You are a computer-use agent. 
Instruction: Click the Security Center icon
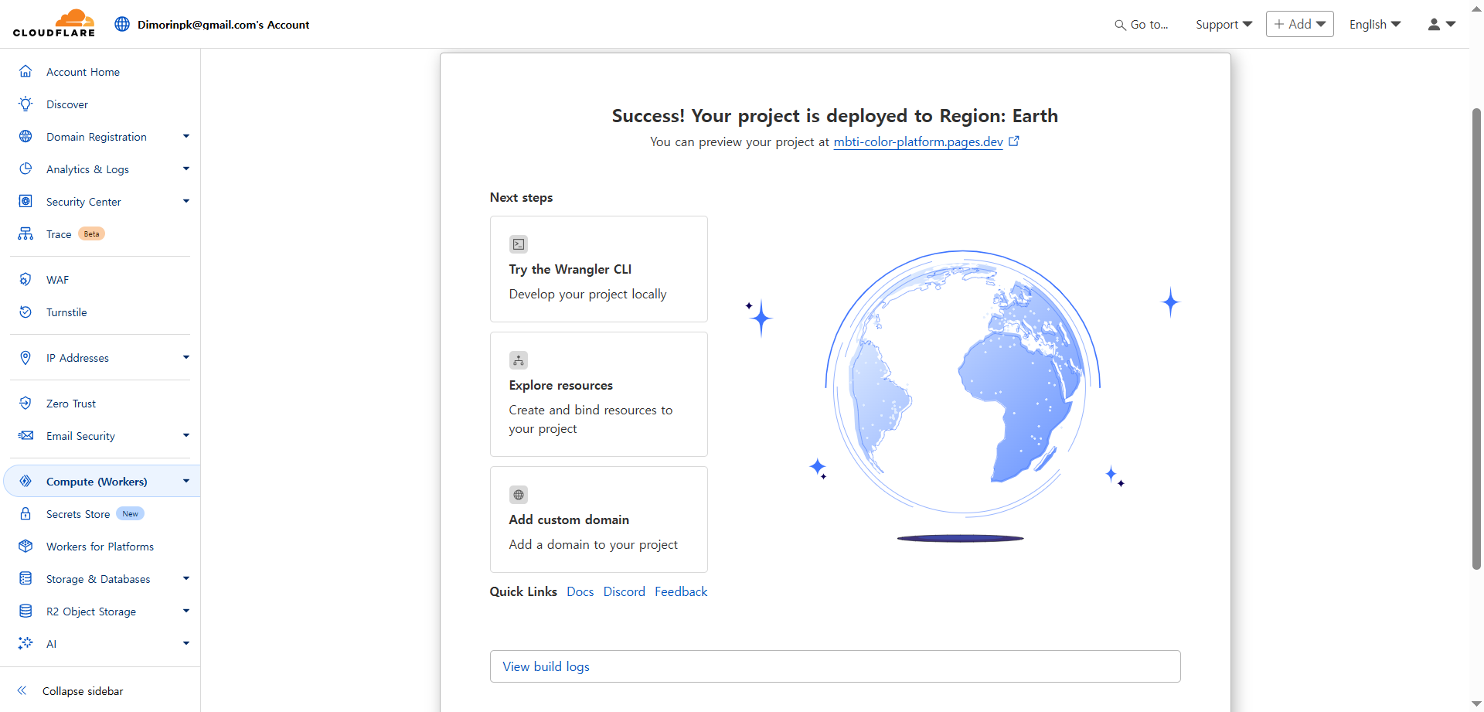point(26,201)
